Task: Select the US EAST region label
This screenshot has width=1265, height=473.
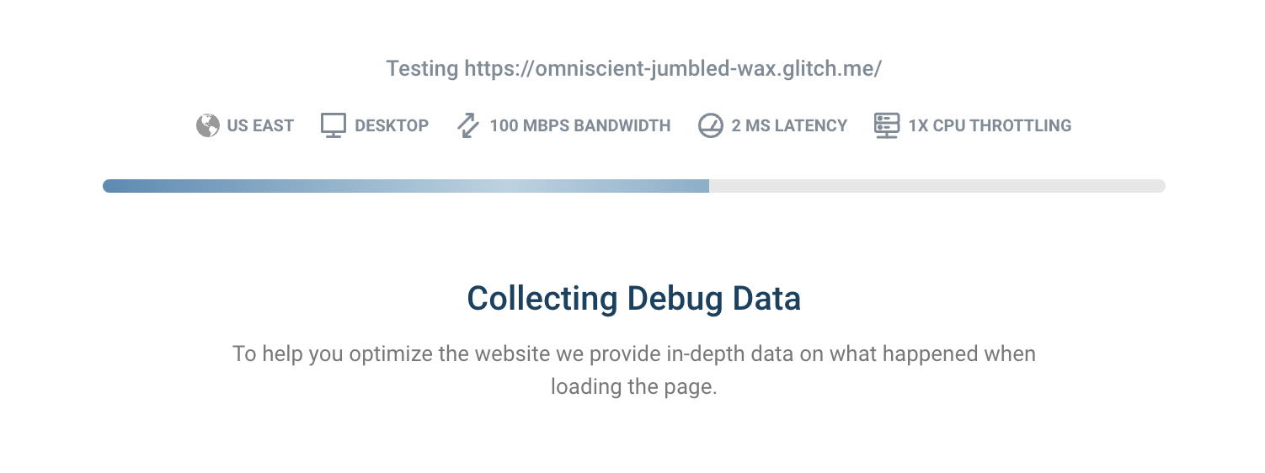Action: pyautogui.click(x=260, y=126)
